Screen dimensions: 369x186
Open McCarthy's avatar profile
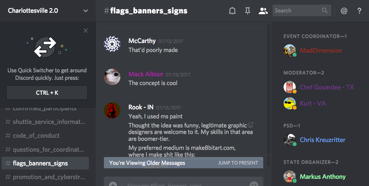(x=112, y=44)
